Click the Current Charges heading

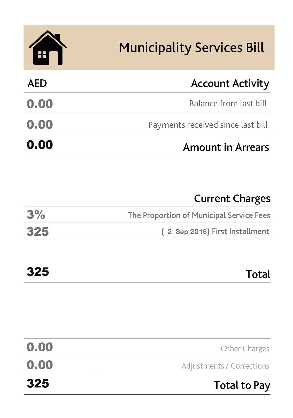point(232,198)
